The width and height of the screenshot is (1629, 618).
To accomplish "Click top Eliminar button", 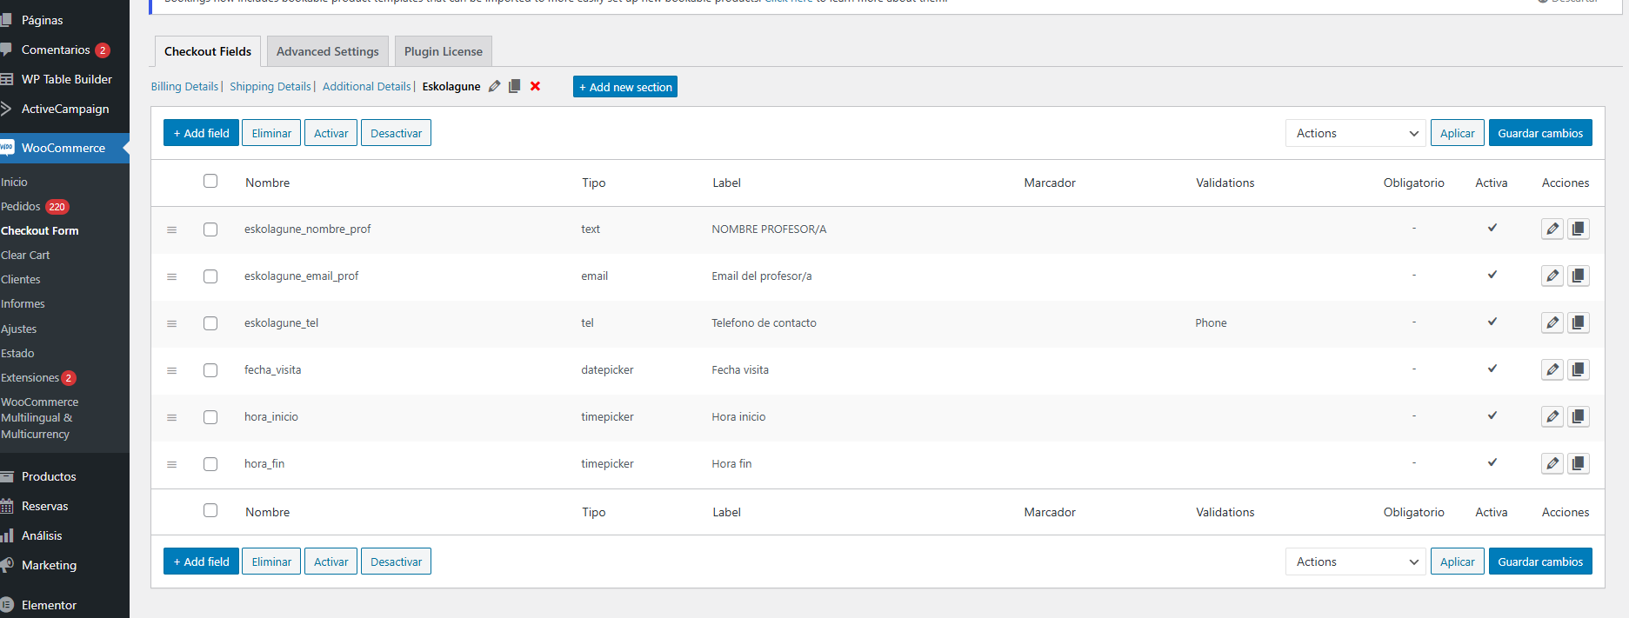I will click(x=271, y=133).
